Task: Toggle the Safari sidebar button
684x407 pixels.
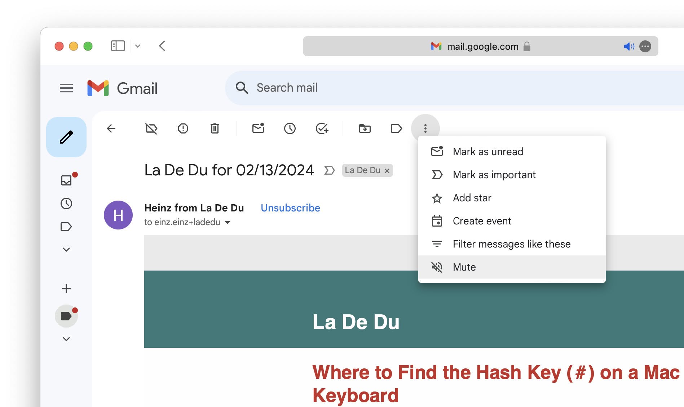Action: pos(118,46)
